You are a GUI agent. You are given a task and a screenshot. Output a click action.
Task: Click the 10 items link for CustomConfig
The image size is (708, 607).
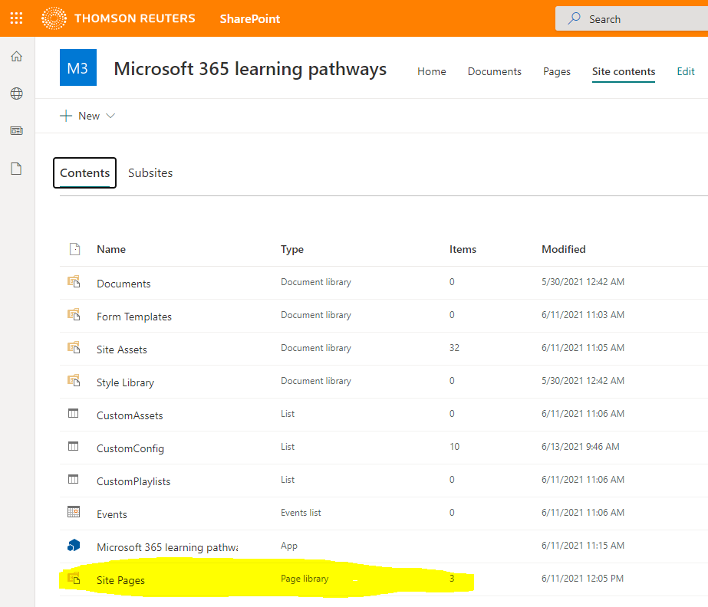(x=455, y=448)
